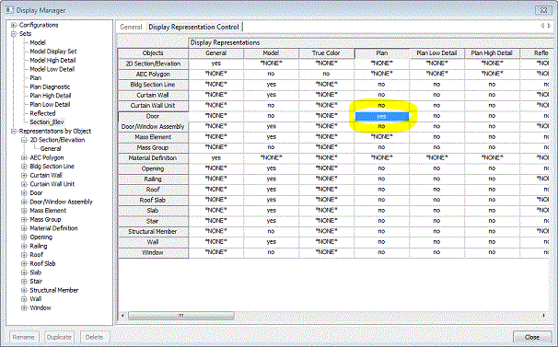Click no in AEC Polygon True Color cell
This screenshot has width=558, height=347.
(326, 74)
